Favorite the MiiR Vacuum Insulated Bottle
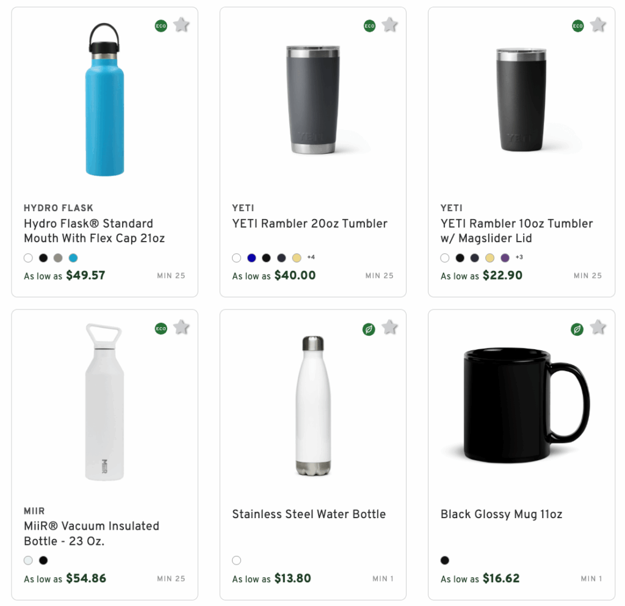 click(x=181, y=328)
